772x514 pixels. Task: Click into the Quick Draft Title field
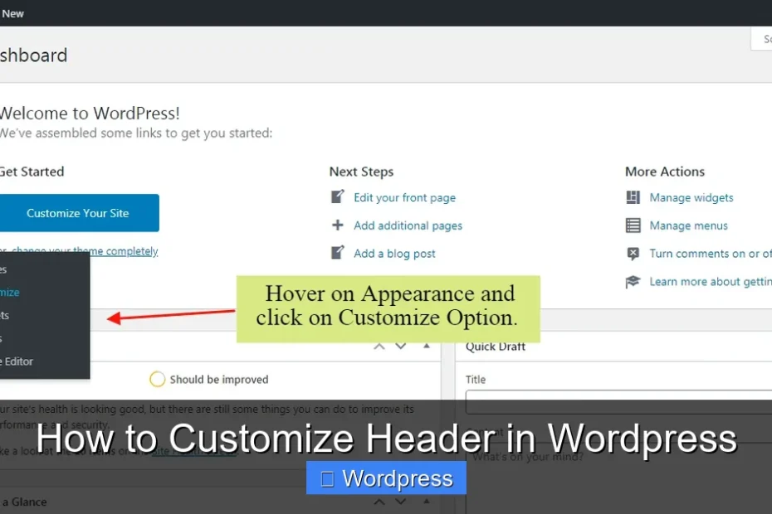coord(618,402)
